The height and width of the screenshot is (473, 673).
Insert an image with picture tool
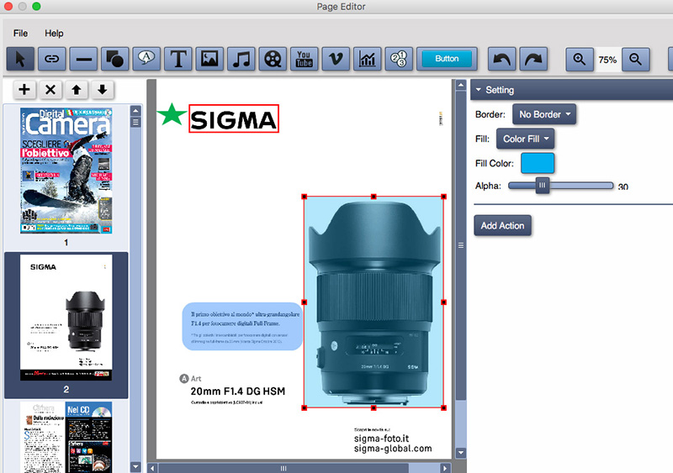209,59
